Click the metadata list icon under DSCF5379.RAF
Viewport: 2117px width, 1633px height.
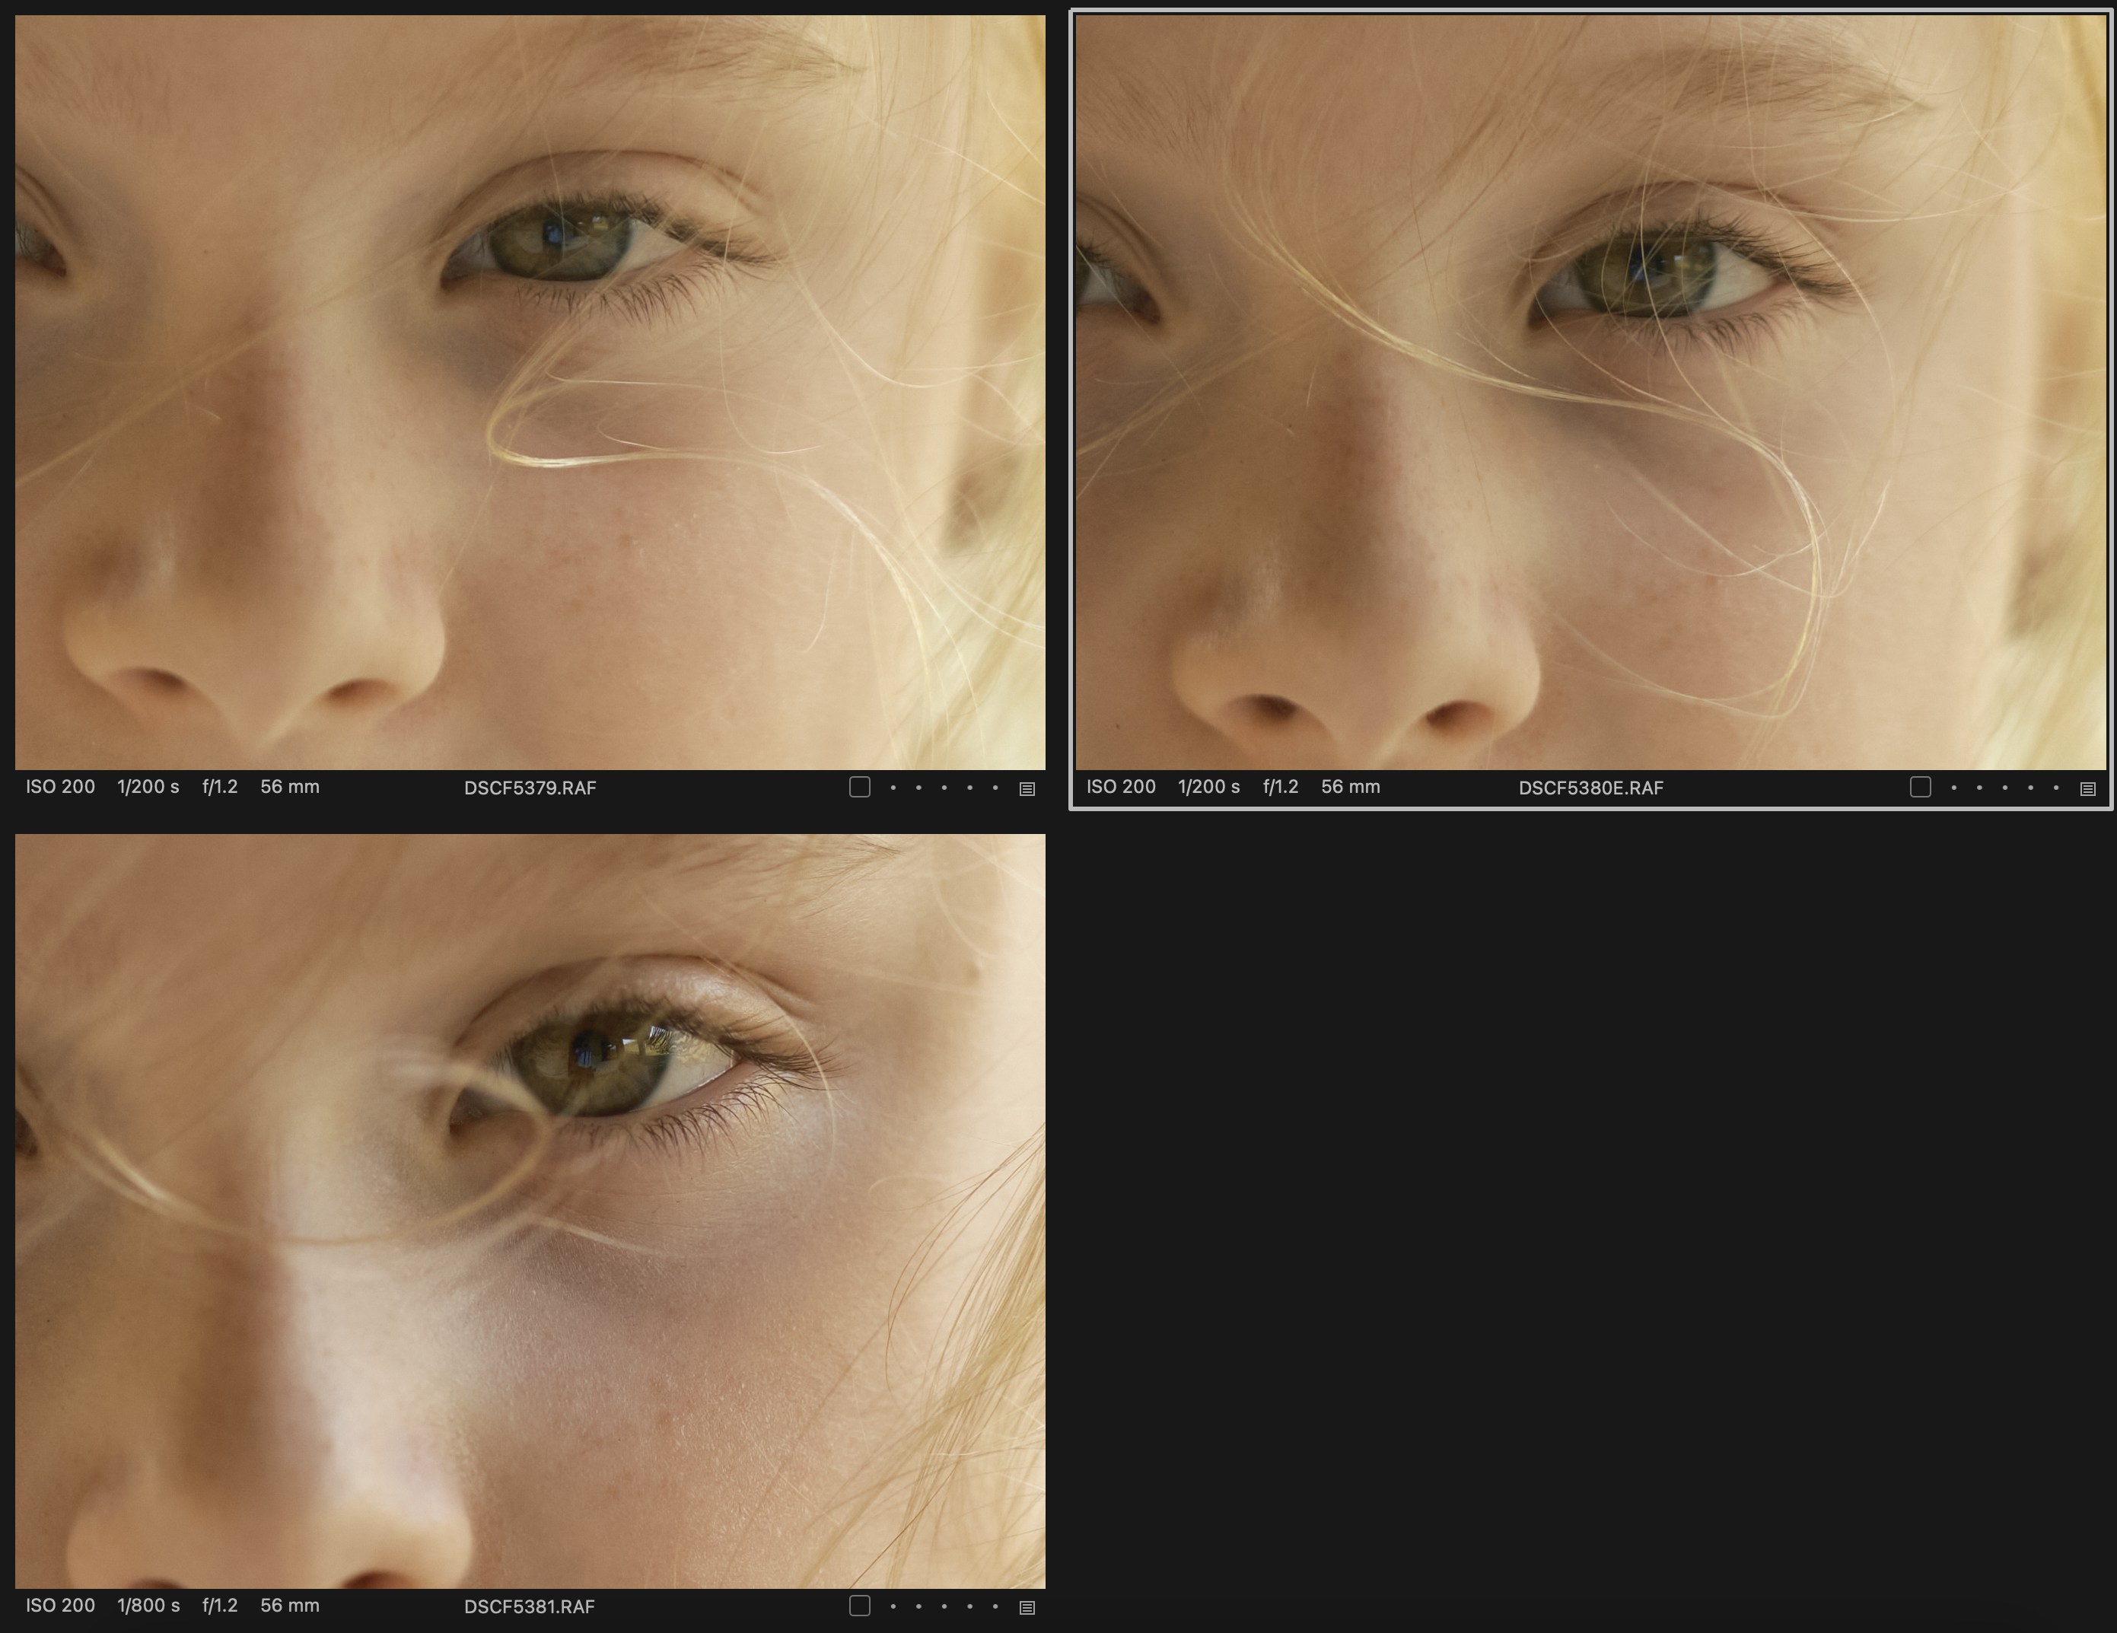click(x=1027, y=789)
